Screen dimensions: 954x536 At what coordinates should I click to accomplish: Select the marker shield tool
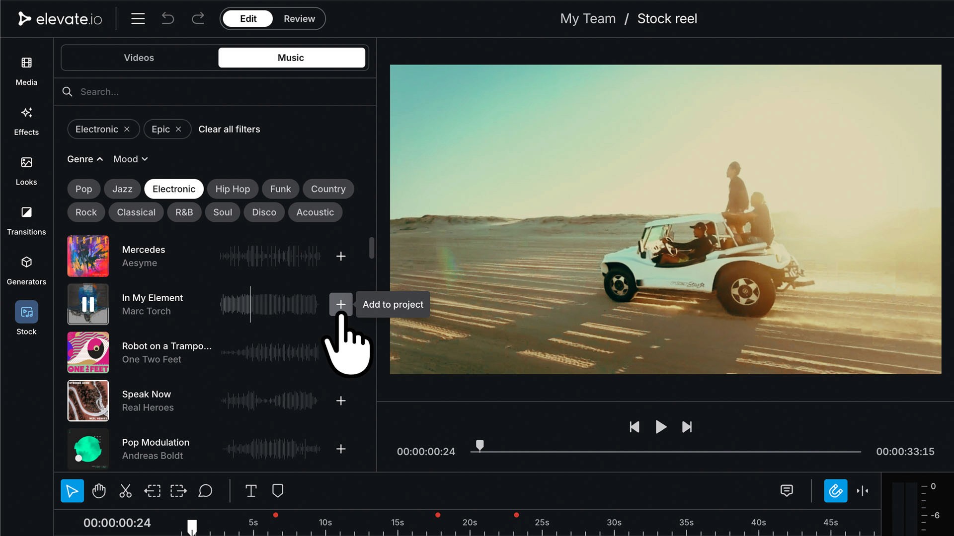(x=278, y=491)
